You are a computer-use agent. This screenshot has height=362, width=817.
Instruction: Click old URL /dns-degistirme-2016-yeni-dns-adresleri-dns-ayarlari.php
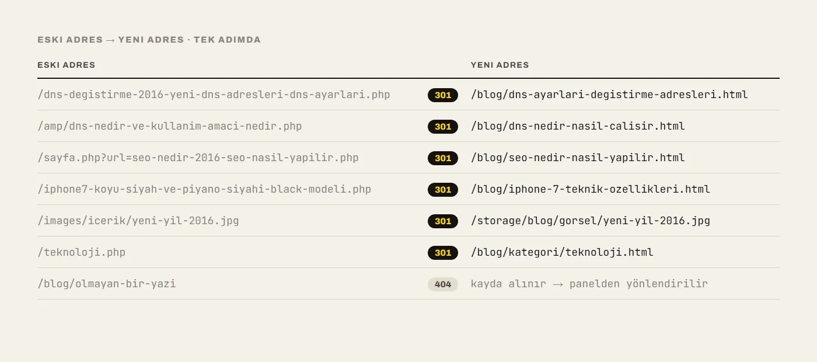[214, 95]
